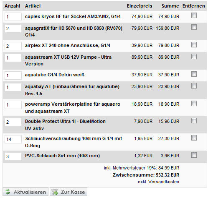Open article Double Protect Ultra 1l BlueMotion
208x203 pixels.
65,125
